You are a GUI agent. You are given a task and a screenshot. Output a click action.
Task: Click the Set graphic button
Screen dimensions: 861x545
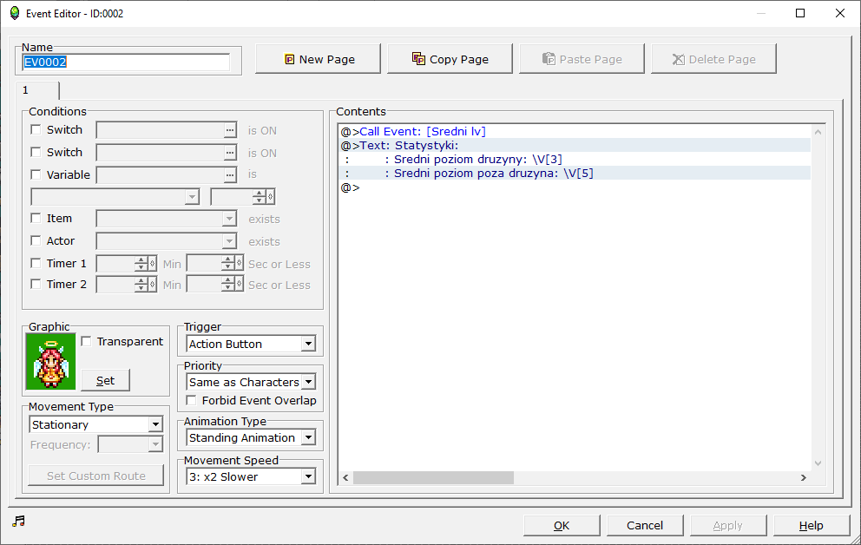(x=105, y=380)
